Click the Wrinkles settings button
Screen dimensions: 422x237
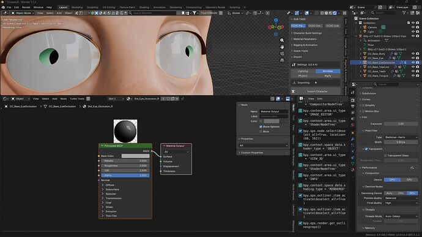click(328, 71)
